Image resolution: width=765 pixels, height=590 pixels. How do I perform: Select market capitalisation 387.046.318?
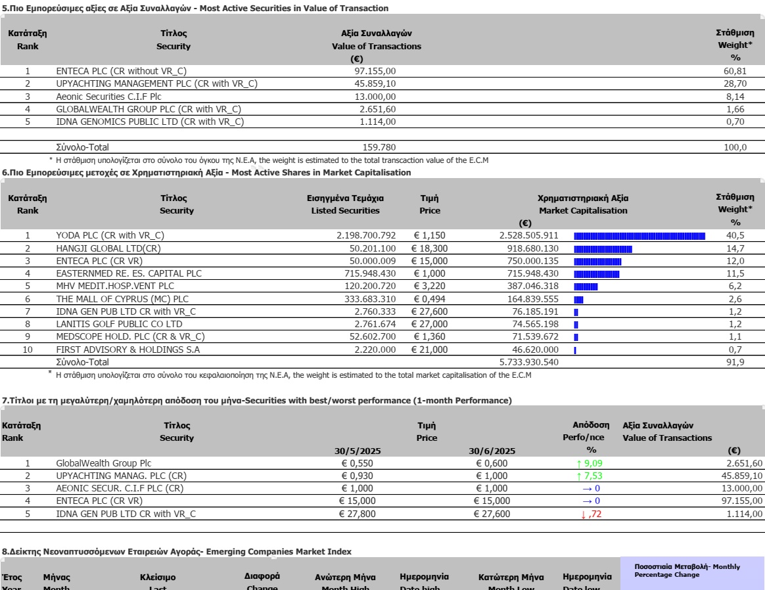[533, 286]
